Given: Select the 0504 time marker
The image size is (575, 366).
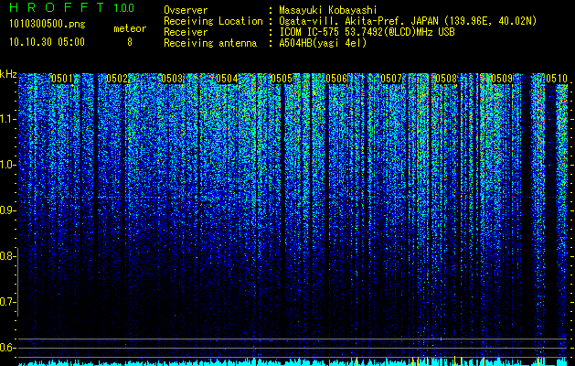Looking at the screenshot, I should pos(227,79).
